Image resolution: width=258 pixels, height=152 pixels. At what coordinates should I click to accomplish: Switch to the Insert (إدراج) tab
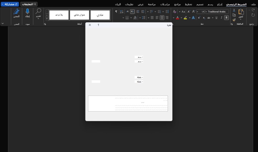(219, 4)
